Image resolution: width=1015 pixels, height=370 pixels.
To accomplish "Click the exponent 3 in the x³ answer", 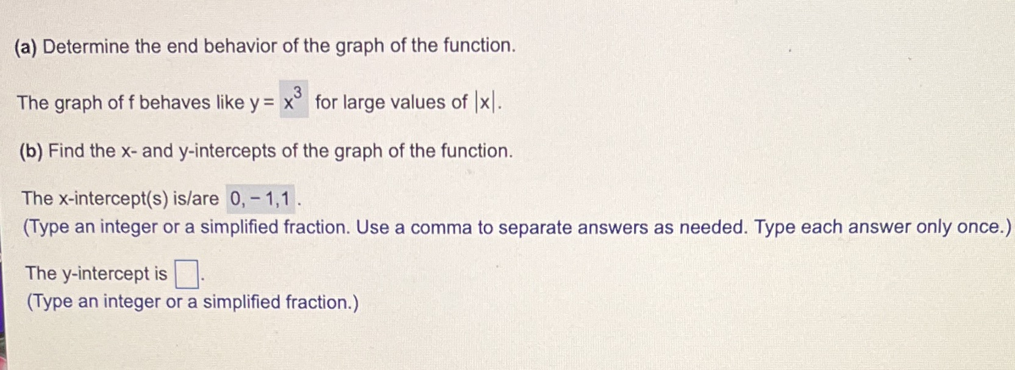I will pyautogui.click(x=299, y=92).
